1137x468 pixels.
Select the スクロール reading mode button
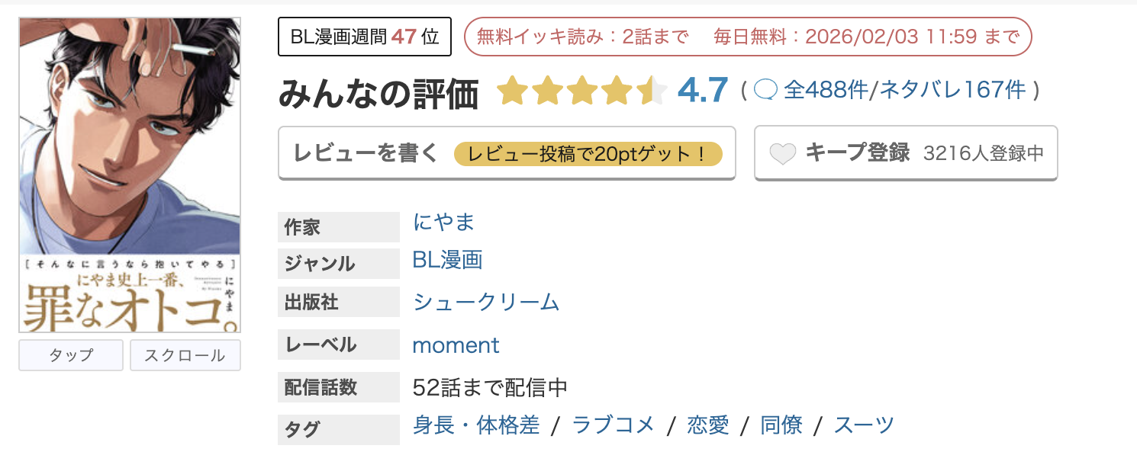point(185,354)
